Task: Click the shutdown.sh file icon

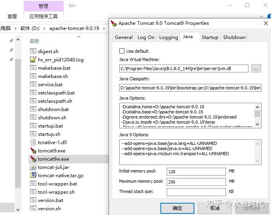Action: tap(33, 117)
